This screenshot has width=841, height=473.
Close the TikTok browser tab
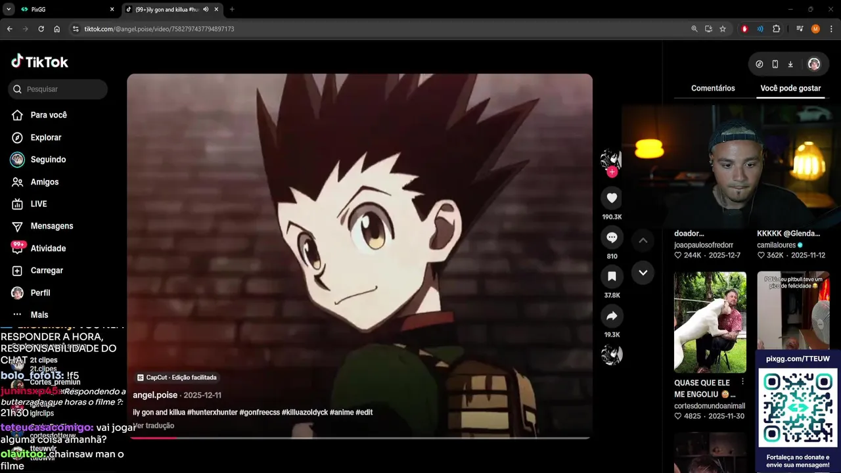(x=216, y=9)
